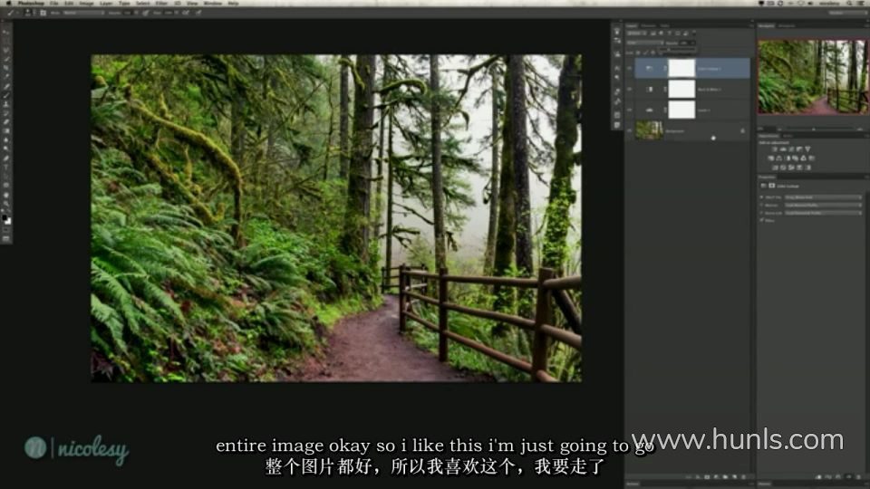Open the Apple menu

(8, 4)
